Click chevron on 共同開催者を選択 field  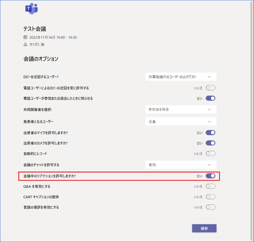tap(209, 110)
